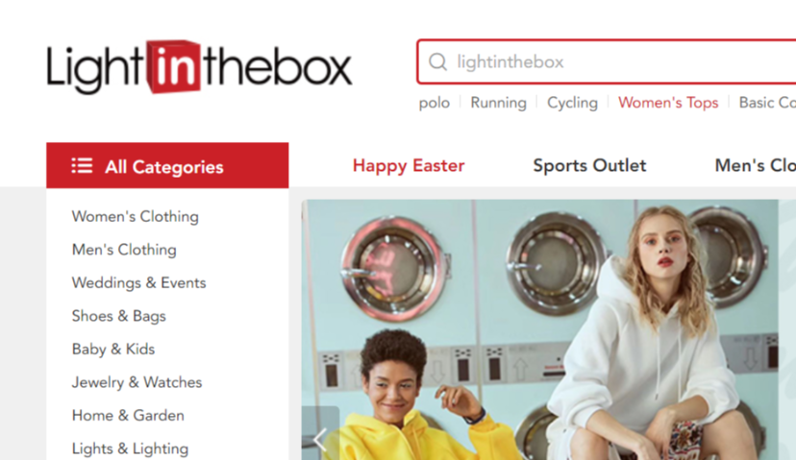Click the All Categories list icon

pos(82,166)
